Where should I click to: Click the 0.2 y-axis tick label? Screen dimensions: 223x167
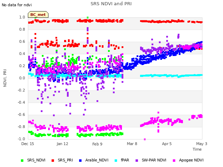click(x=22, y=66)
